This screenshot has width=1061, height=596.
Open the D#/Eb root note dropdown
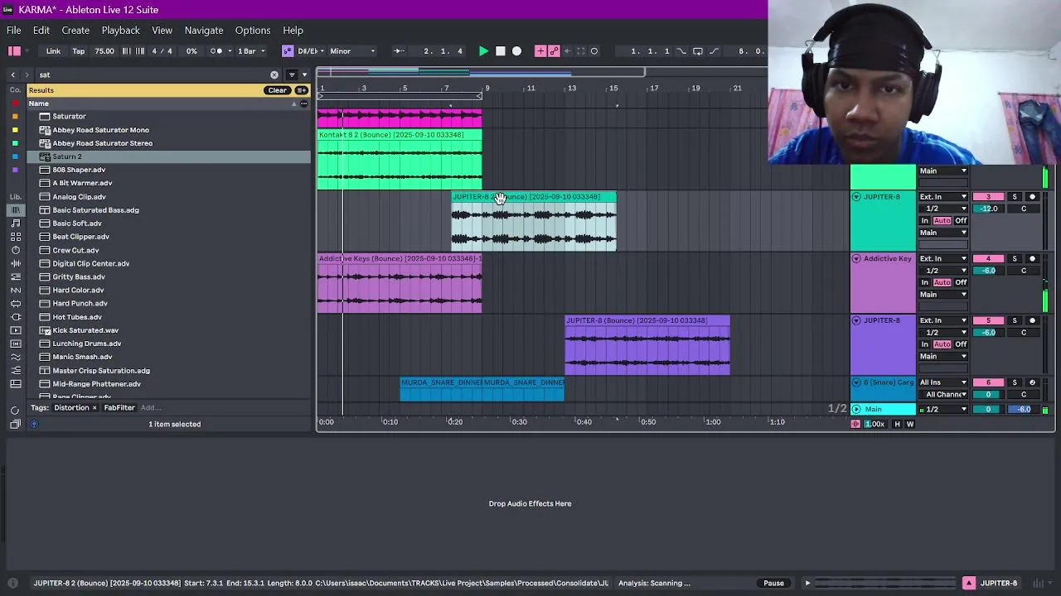point(310,51)
